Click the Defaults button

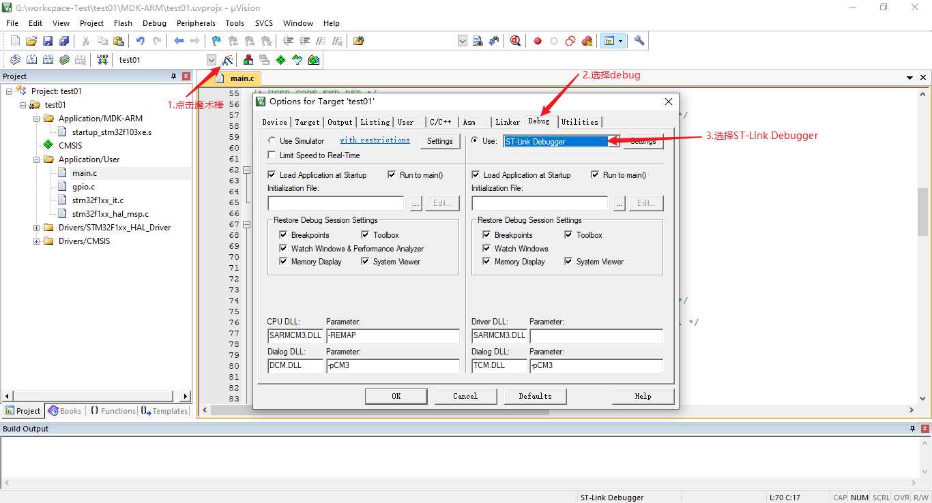[535, 396]
